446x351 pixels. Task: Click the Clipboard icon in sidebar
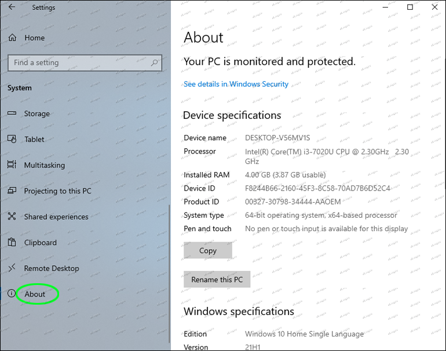[12, 242]
